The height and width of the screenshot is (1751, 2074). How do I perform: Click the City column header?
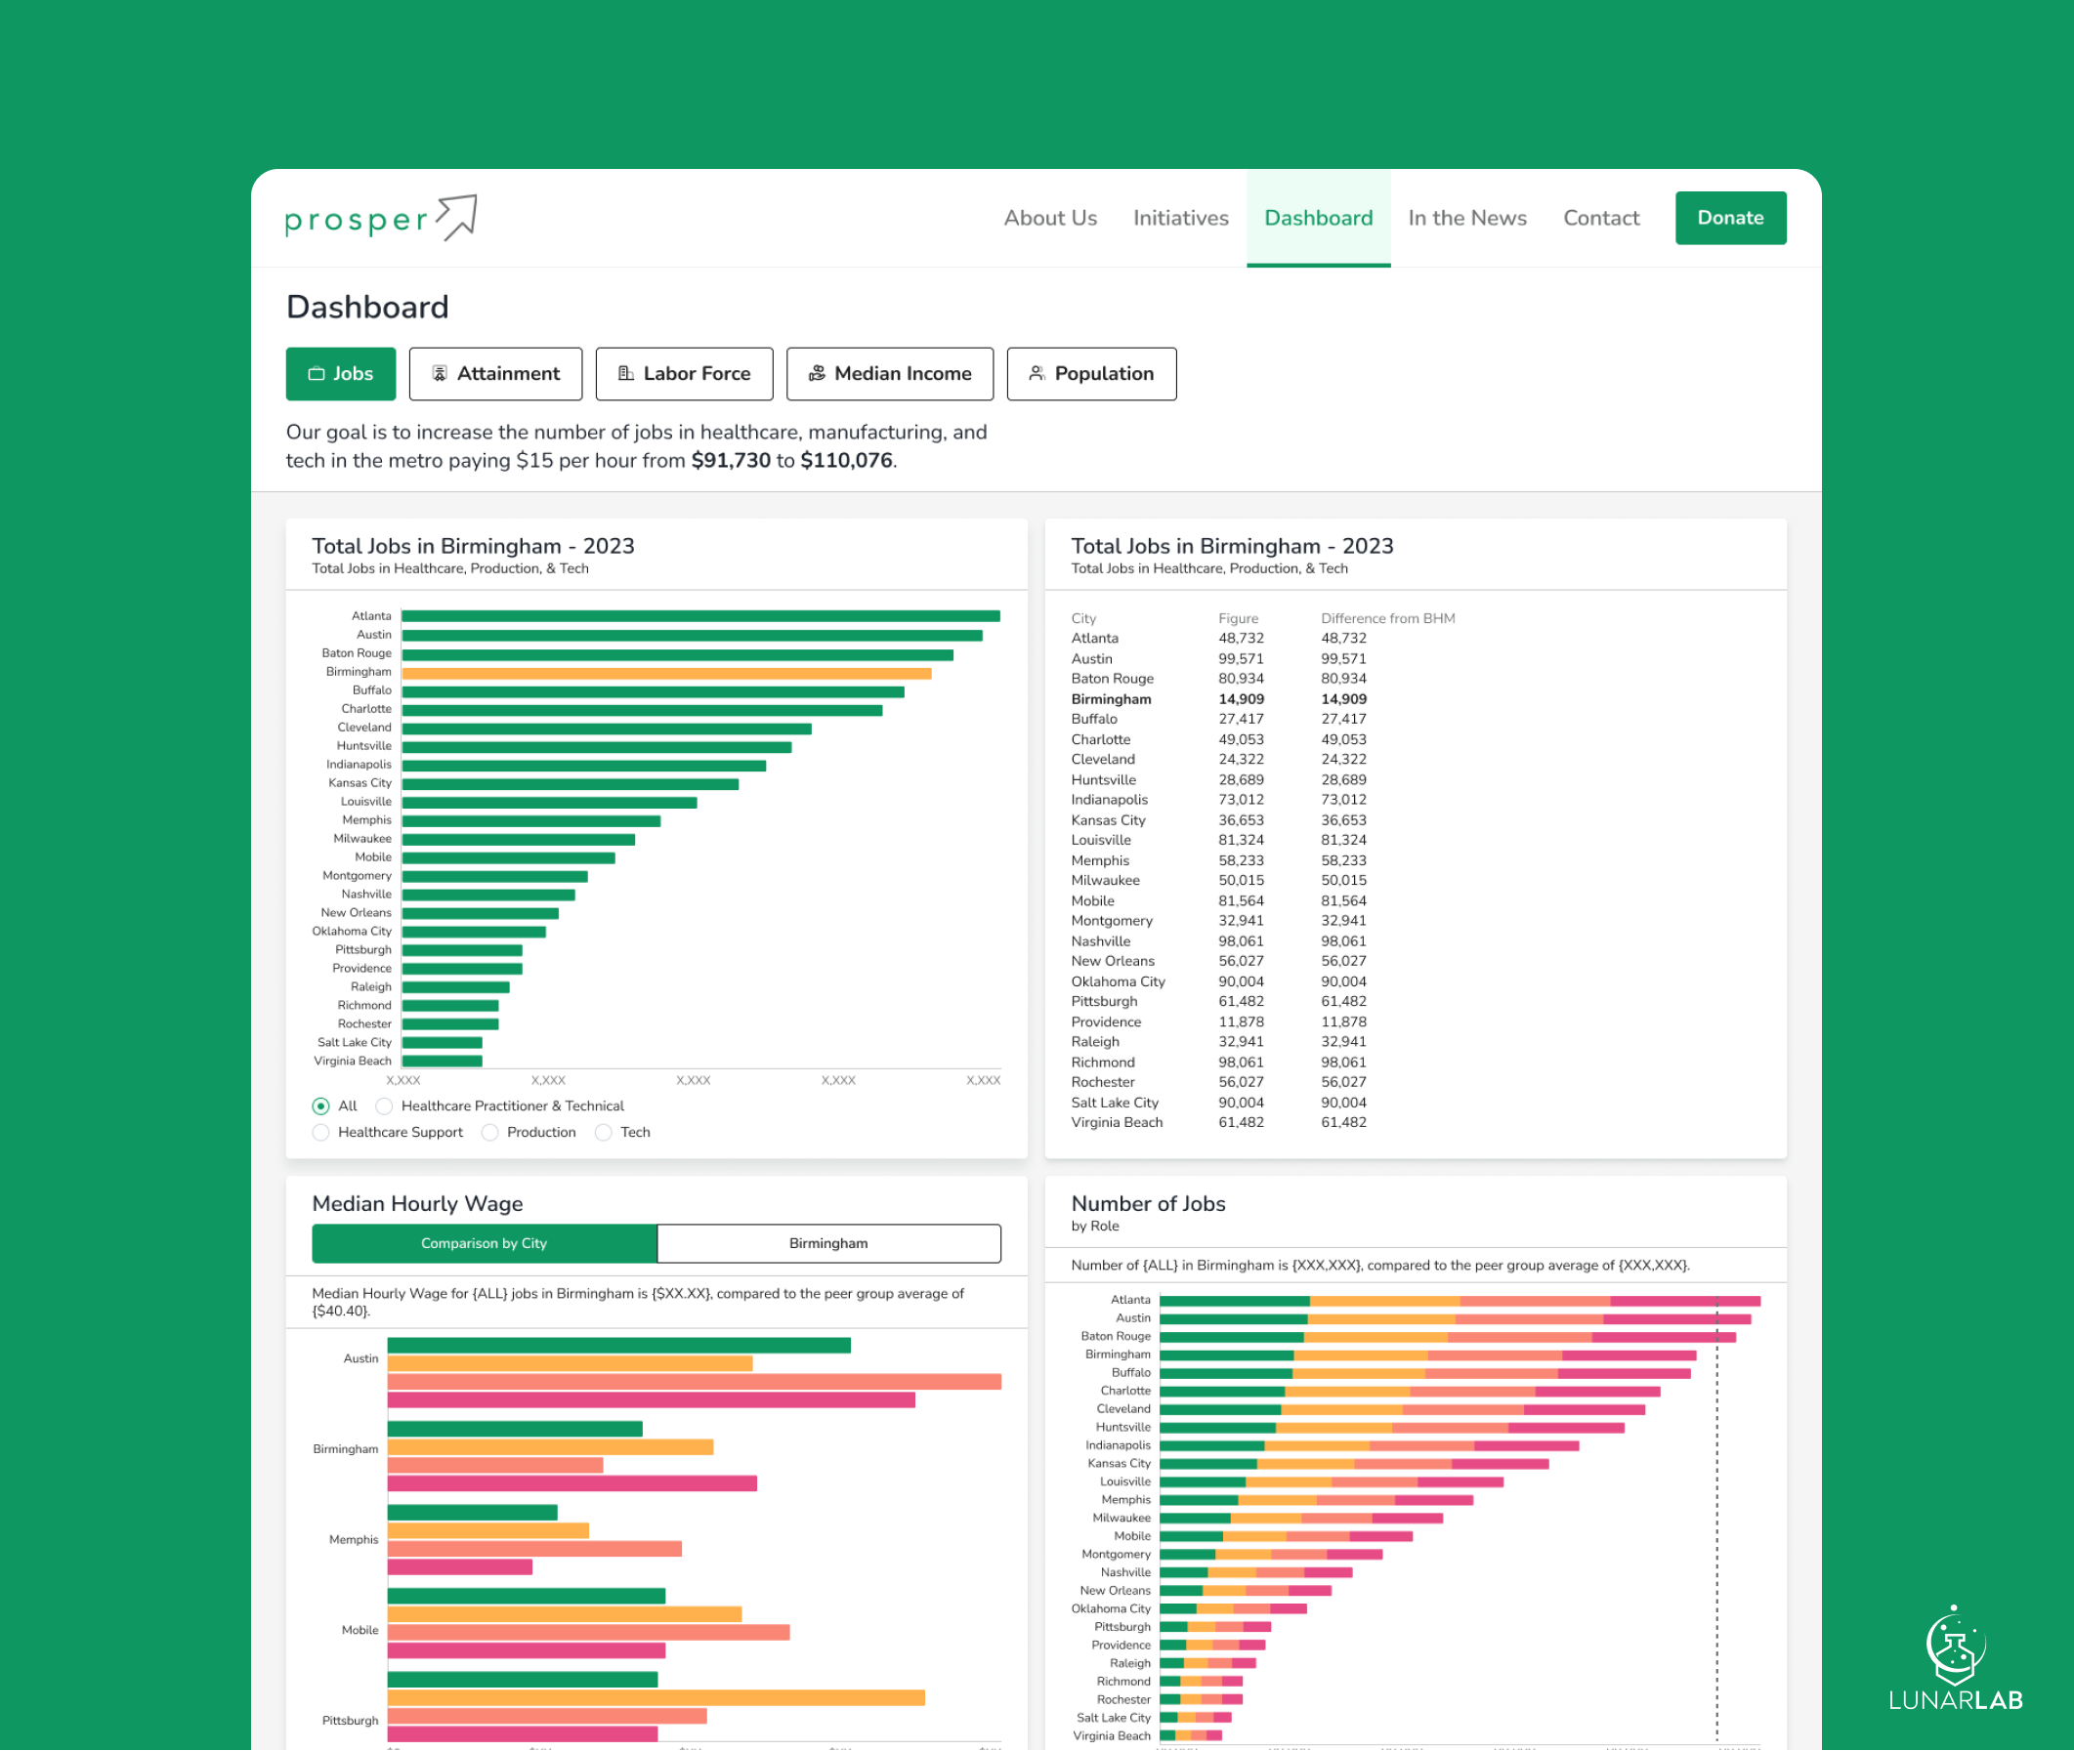pyautogui.click(x=1083, y=618)
